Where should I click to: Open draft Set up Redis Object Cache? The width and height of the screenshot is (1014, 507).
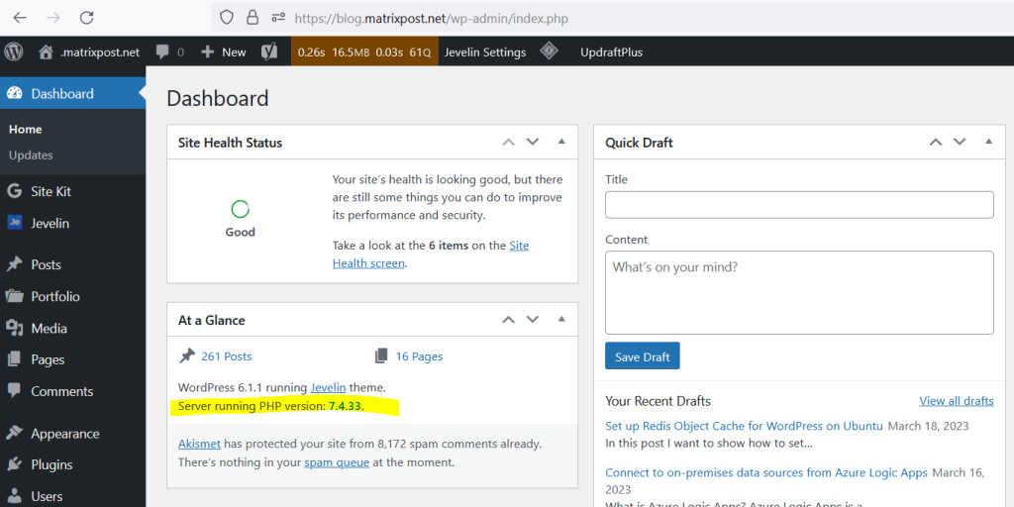point(744,426)
